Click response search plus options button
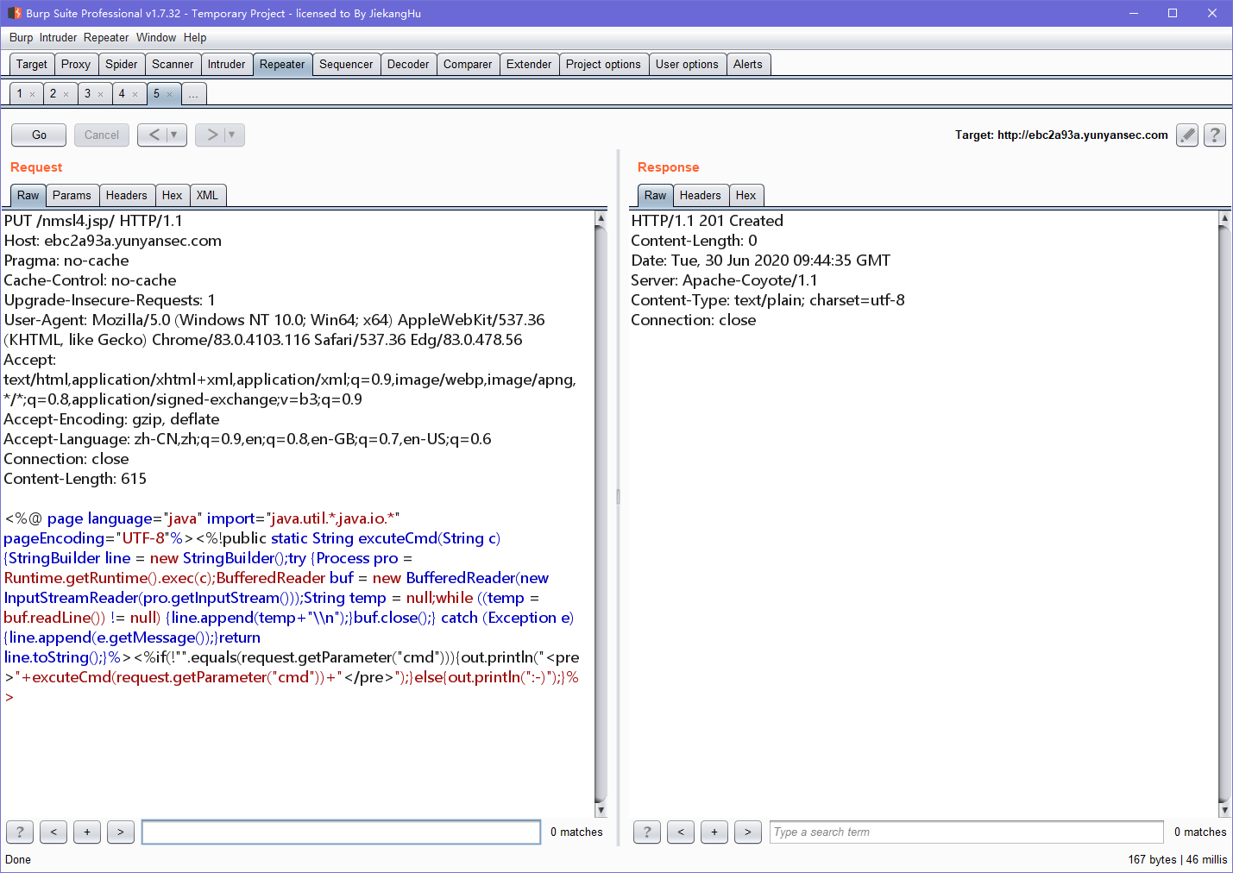Screen dimensions: 1233x873 pyautogui.click(x=714, y=832)
